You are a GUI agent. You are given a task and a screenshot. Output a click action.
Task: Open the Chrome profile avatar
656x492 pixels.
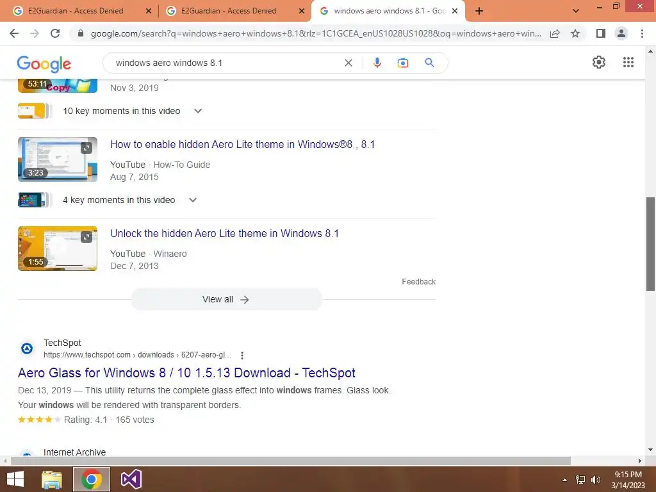[x=621, y=33]
